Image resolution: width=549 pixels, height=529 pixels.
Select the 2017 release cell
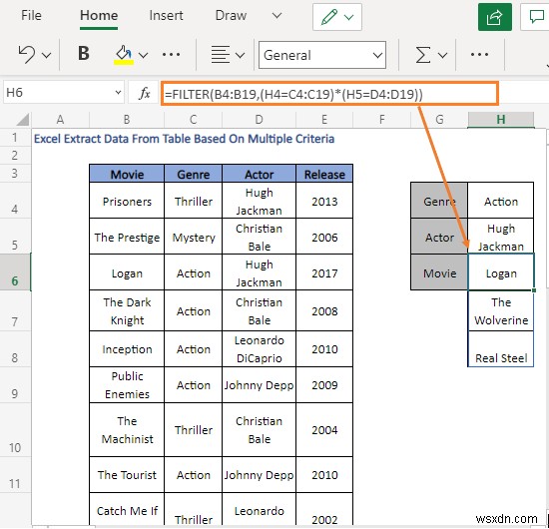coord(324,272)
